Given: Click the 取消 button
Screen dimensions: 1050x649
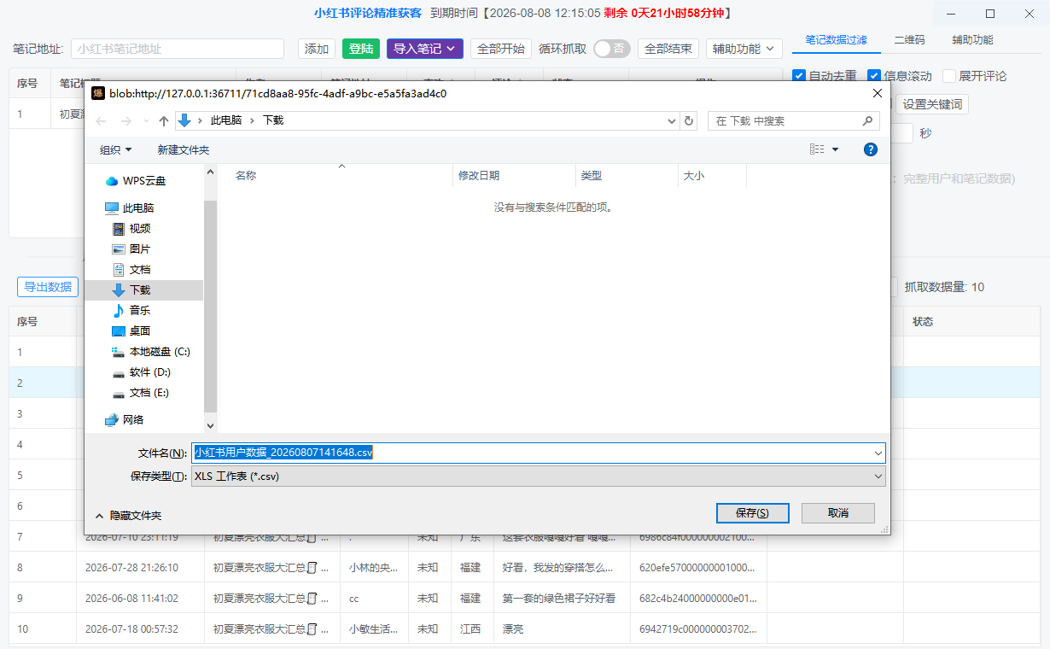Looking at the screenshot, I should [x=838, y=513].
